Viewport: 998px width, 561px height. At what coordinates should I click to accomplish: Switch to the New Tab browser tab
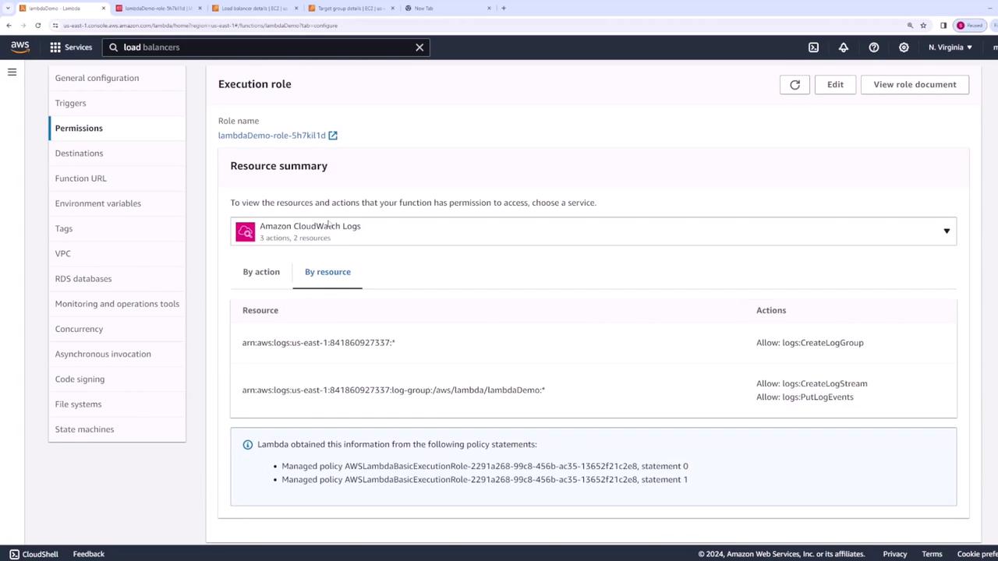(447, 9)
